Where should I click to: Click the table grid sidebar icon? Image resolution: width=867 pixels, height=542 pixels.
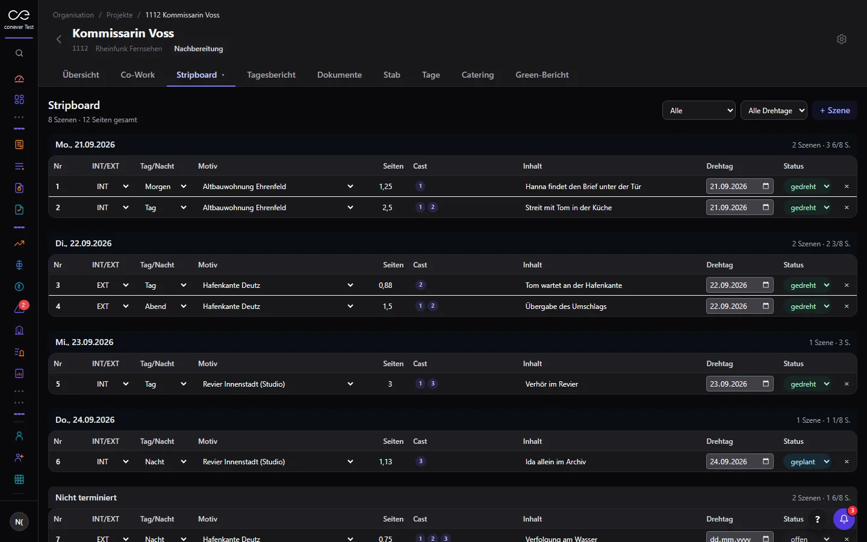pos(19,479)
